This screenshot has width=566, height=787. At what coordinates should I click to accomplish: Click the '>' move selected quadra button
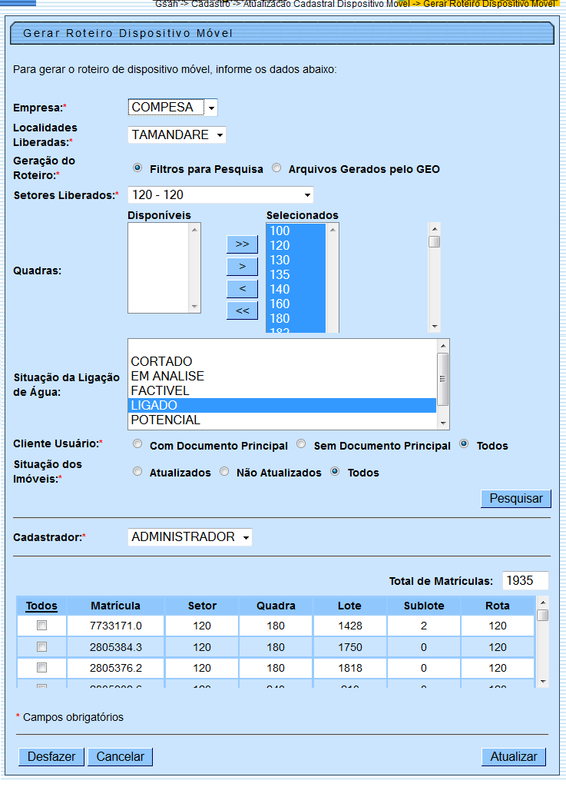coord(242,267)
